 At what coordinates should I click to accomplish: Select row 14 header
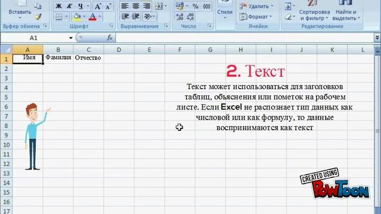click(x=6, y=182)
